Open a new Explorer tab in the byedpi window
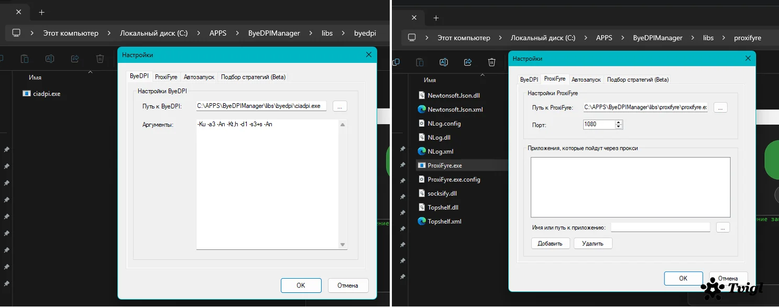 pyautogui.click(x=42, y=12)
